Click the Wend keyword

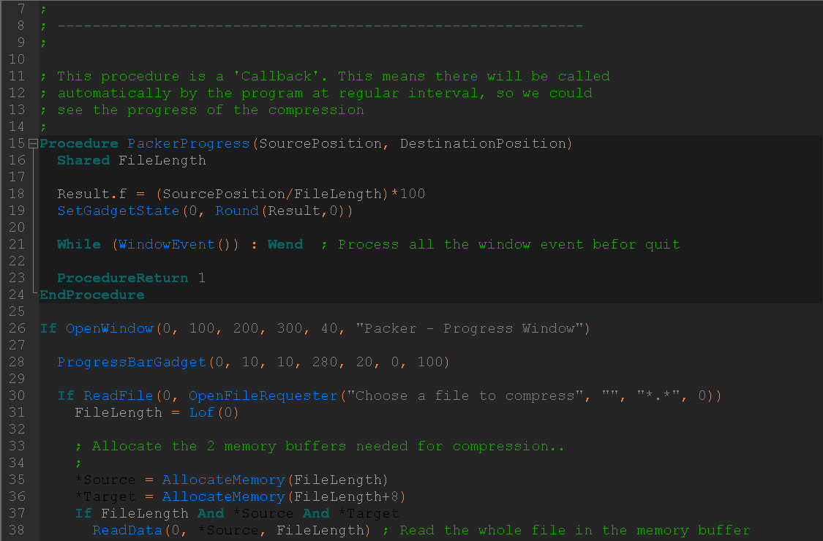tap(285, 245)
